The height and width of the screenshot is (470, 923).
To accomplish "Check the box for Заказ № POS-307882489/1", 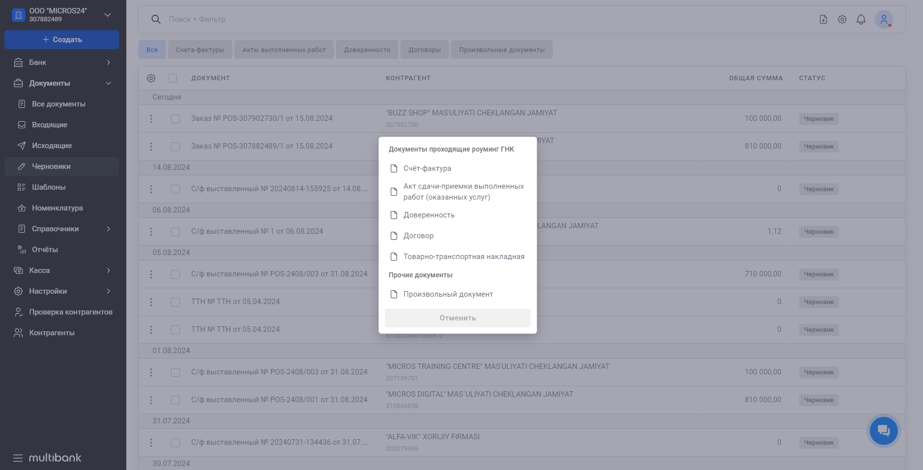I will pyautogui.click(x=175, y=147).
